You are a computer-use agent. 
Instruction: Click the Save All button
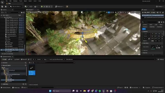(x=24, y=59)
